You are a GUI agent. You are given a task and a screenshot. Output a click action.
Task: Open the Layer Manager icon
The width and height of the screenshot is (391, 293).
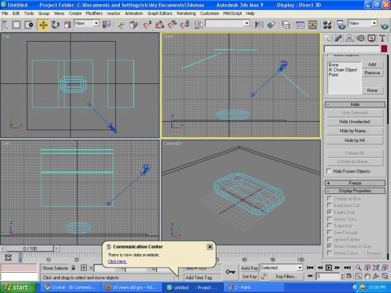pos(285,25)
